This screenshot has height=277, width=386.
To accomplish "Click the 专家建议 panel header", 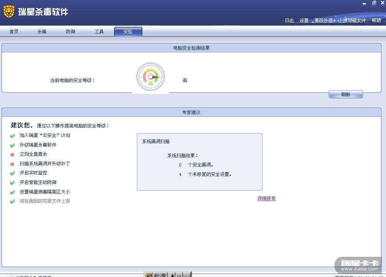I will click(x=191, y=112).
